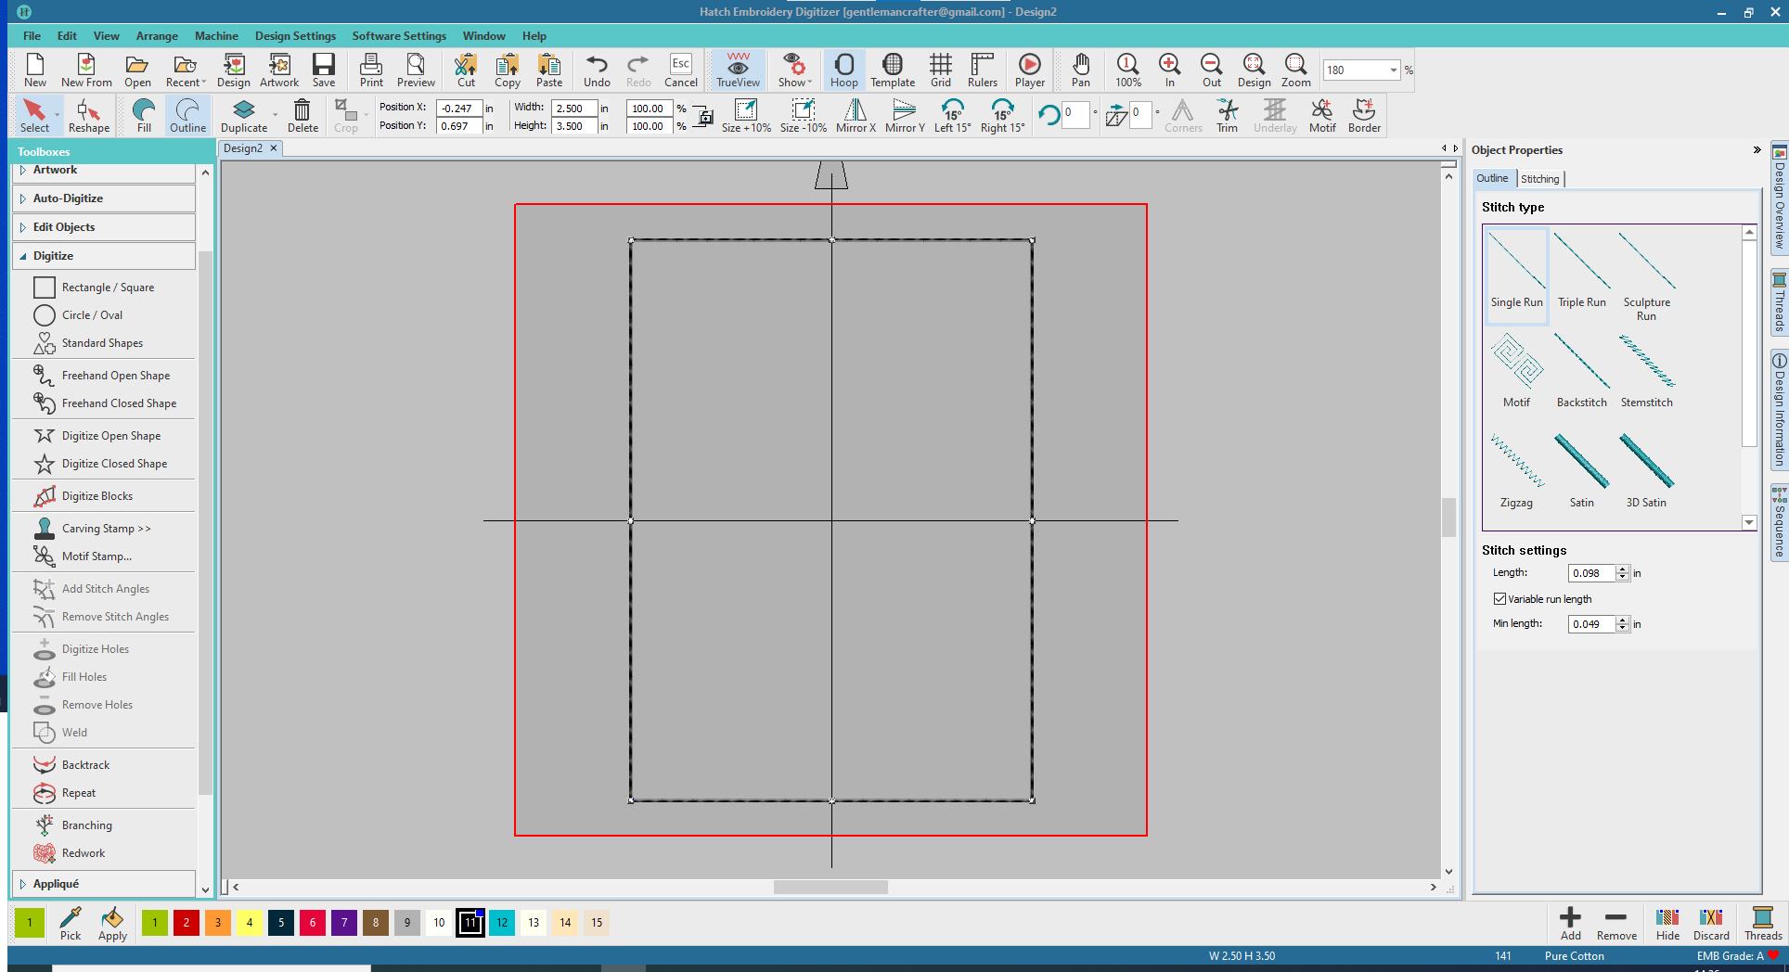Toggle Variable run length checkbox
The image size is (1789, 972).
point(1499,599)
